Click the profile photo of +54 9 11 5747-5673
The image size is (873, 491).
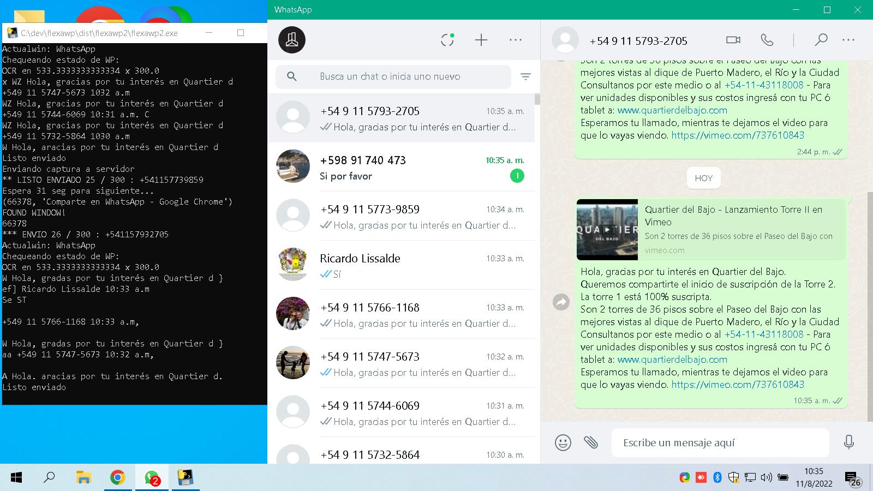[293, 363]
